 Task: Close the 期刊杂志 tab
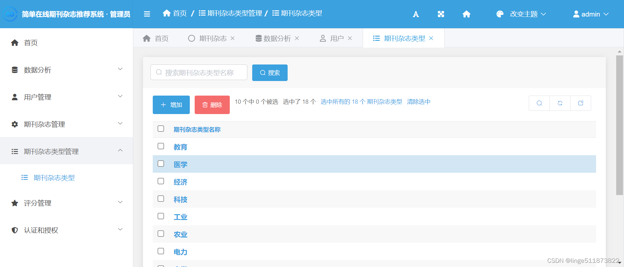click(x=233, y=38)
